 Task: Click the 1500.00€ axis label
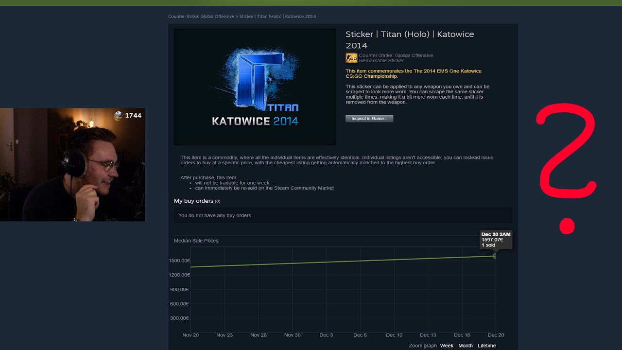click(x=179, y=261)
